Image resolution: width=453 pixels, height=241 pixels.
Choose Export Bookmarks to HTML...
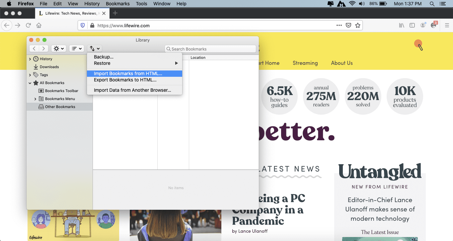(x=134, y=80)
